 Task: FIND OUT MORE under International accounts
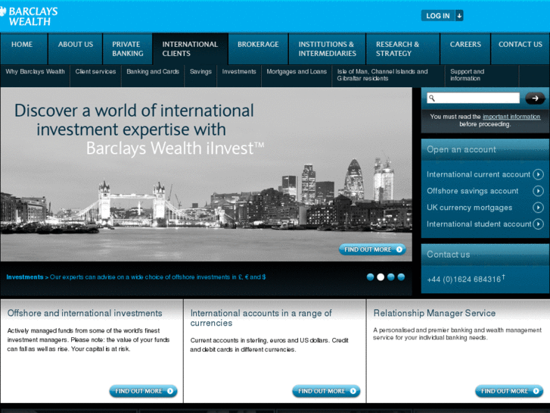[x=326, y=391]
